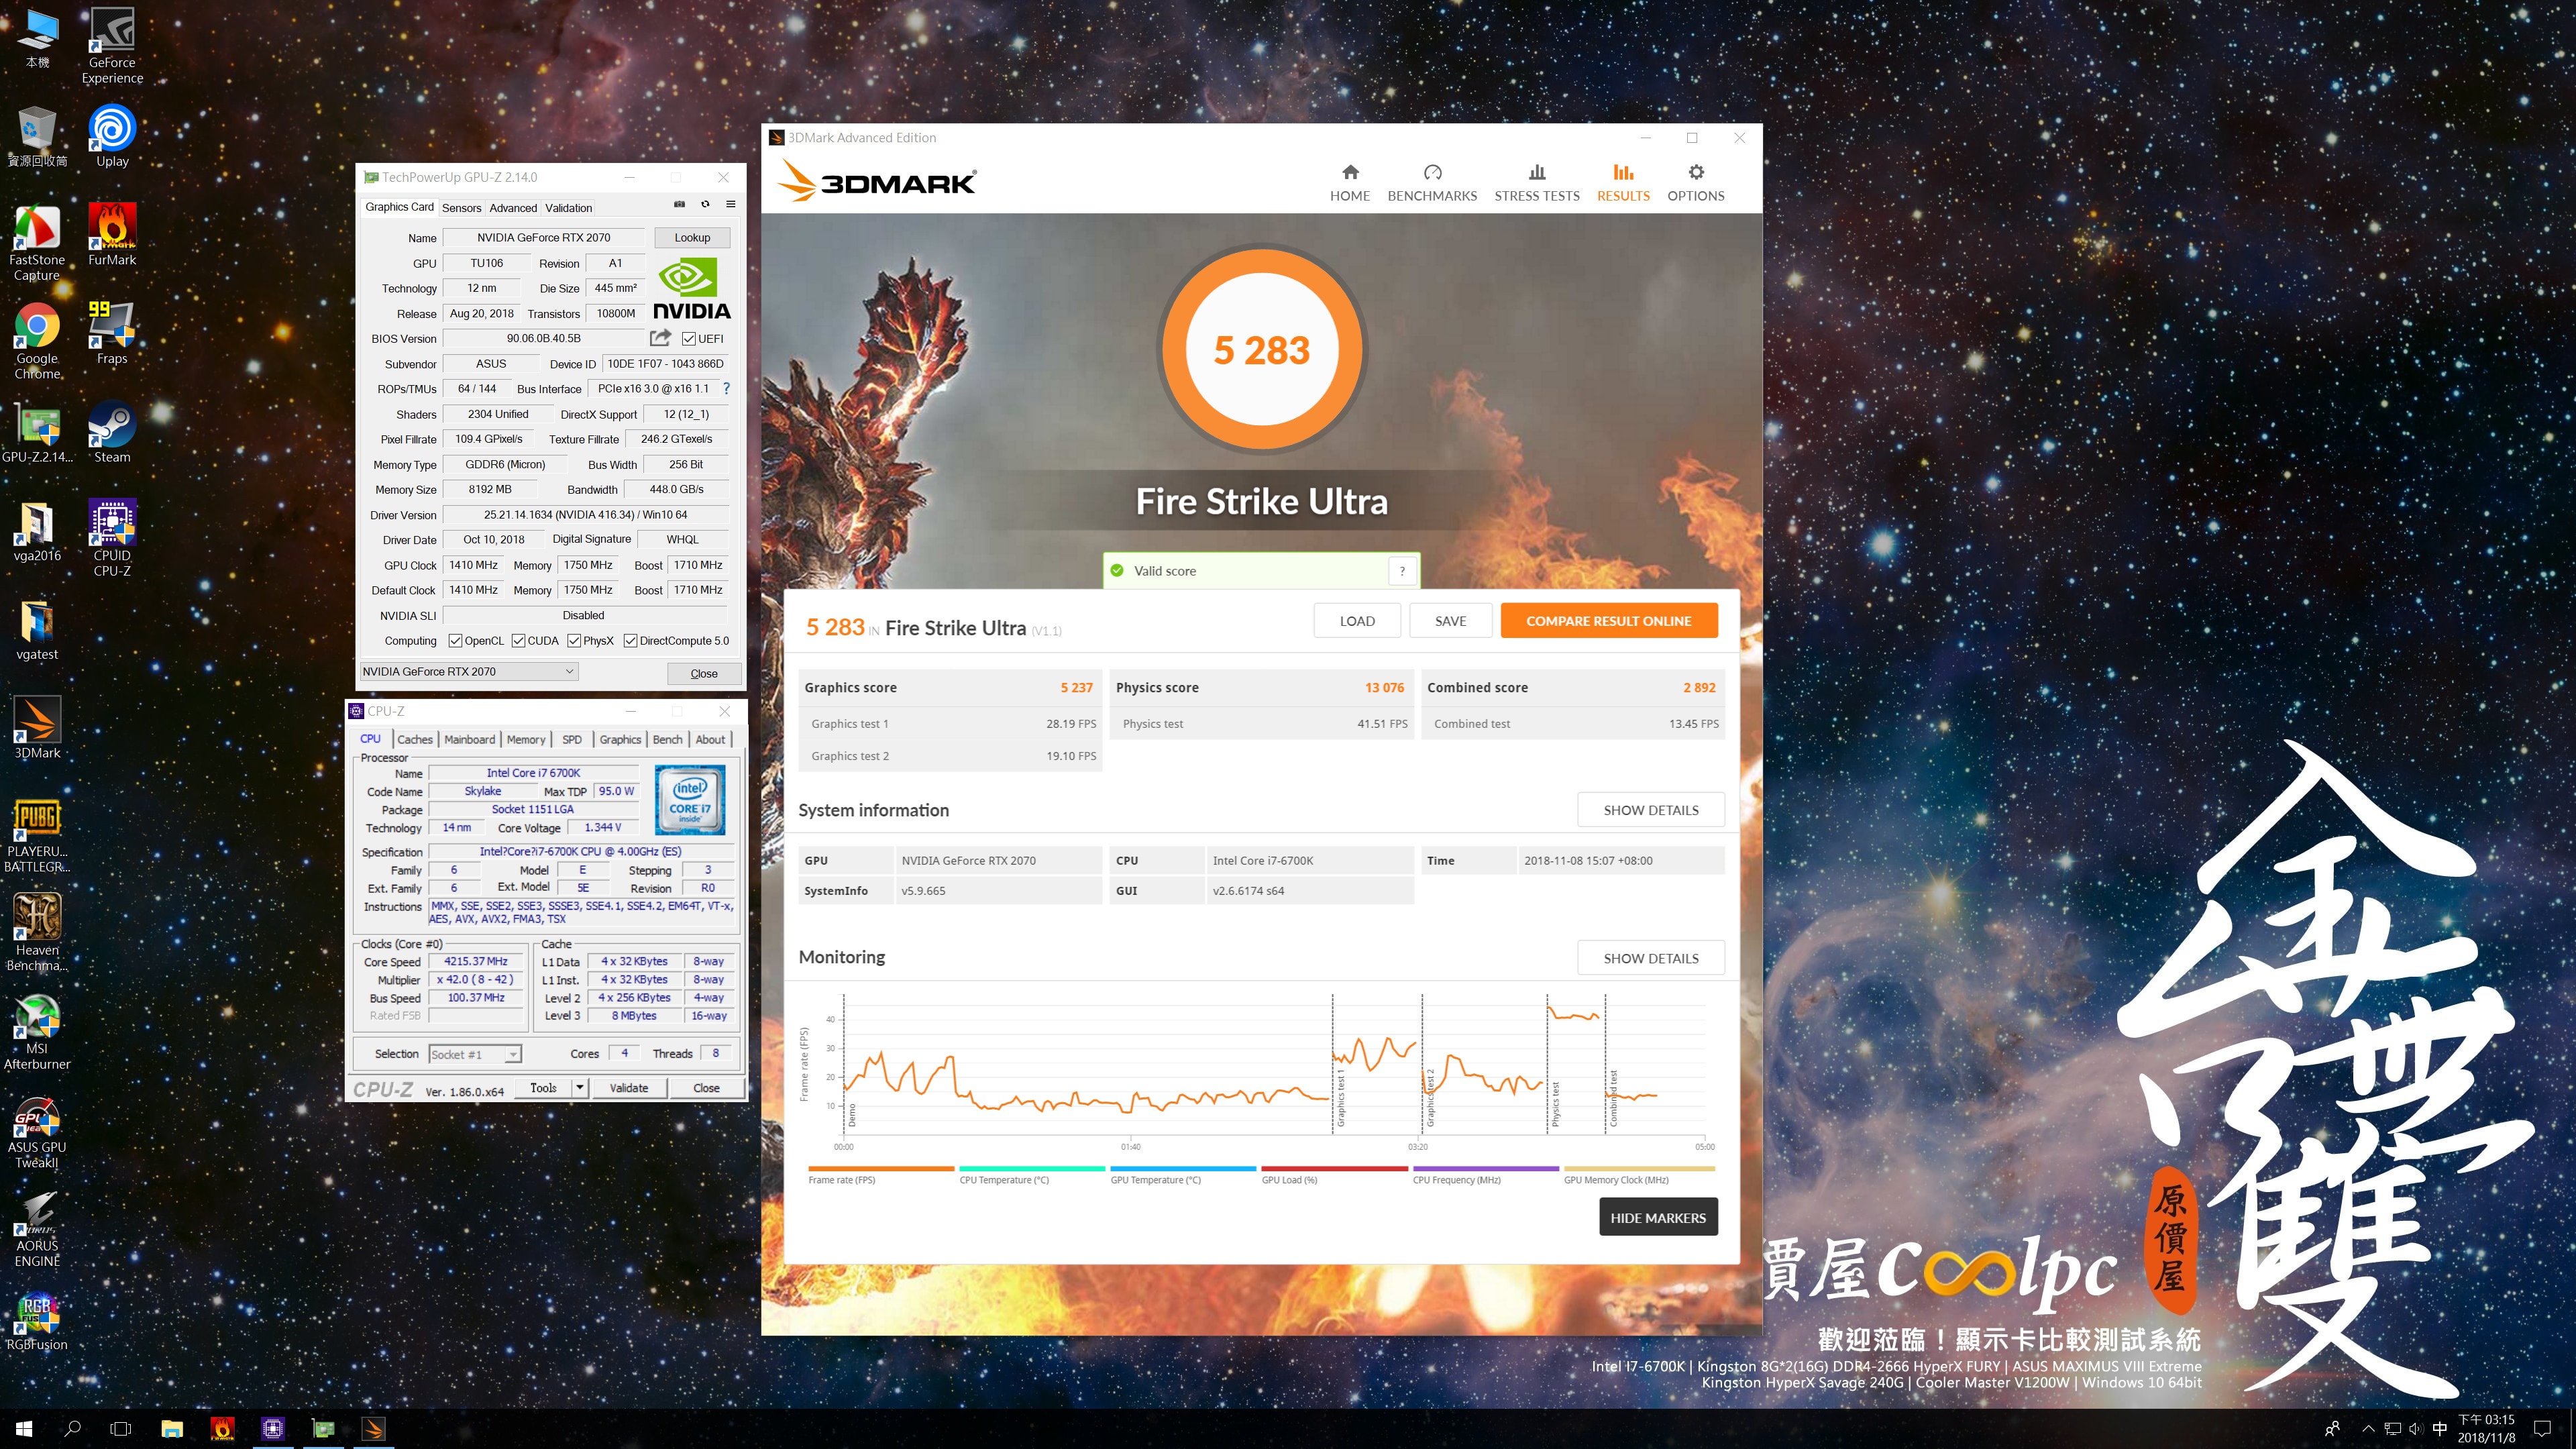Open the Action Center notifications
Screen dimensions: 2576x1449
[2543, 1428]
